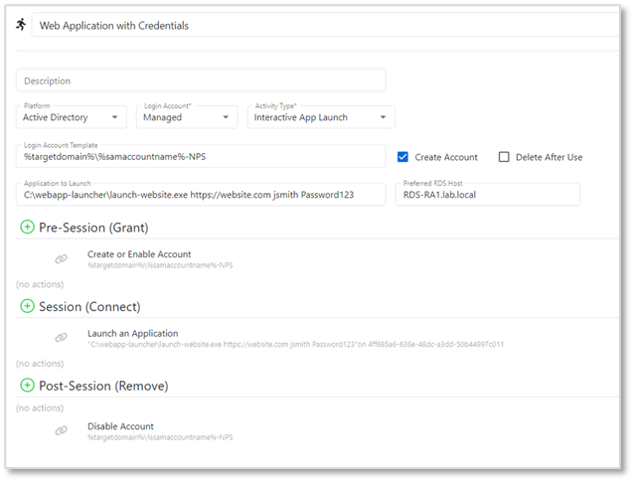
Task: Click the green plus beside Post-Session (Remove)
Action: [27, 385]
